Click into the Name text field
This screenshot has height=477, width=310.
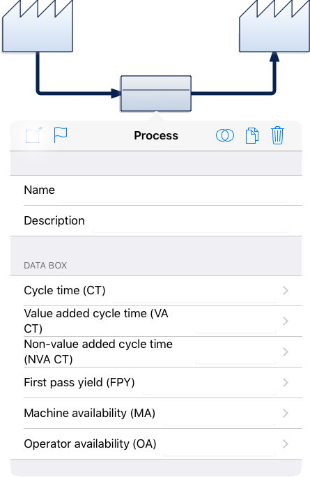coord(175,190)
